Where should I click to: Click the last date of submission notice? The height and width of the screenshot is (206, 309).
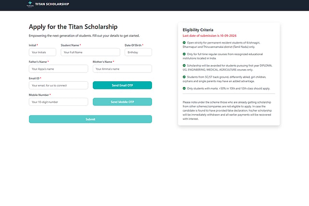tap(210, 36)
